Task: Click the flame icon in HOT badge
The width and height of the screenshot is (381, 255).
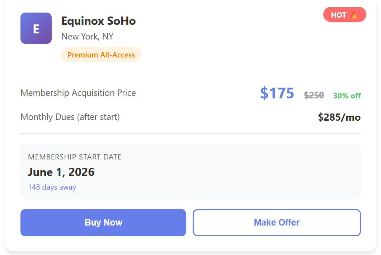Action: (x=354, y=15)
